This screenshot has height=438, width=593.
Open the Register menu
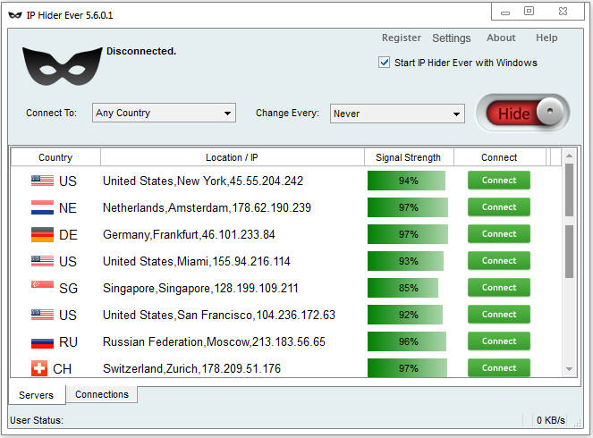click(402, 38)
